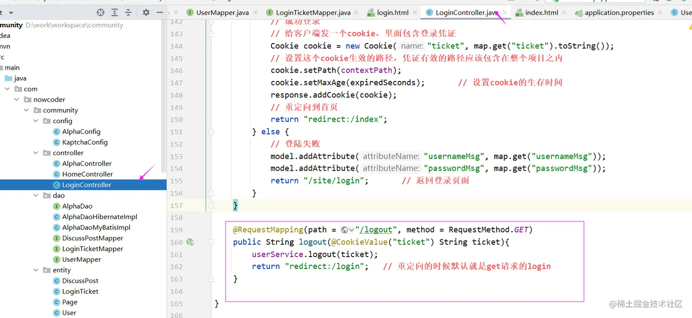
Task: Open the User entity class
Action: [69, 313]
